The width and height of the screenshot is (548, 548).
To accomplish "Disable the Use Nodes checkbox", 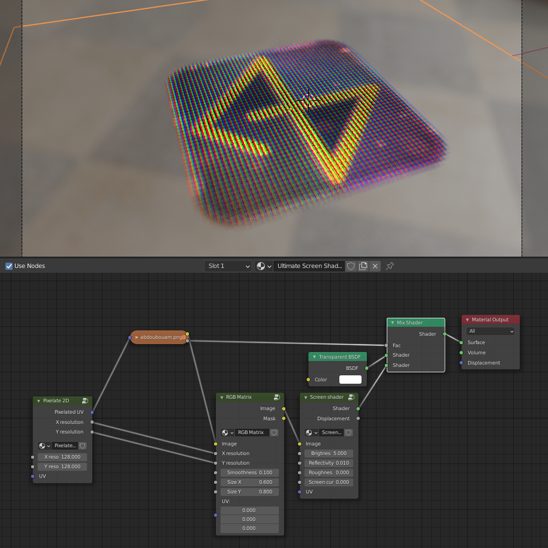I will tap(8, 266).
